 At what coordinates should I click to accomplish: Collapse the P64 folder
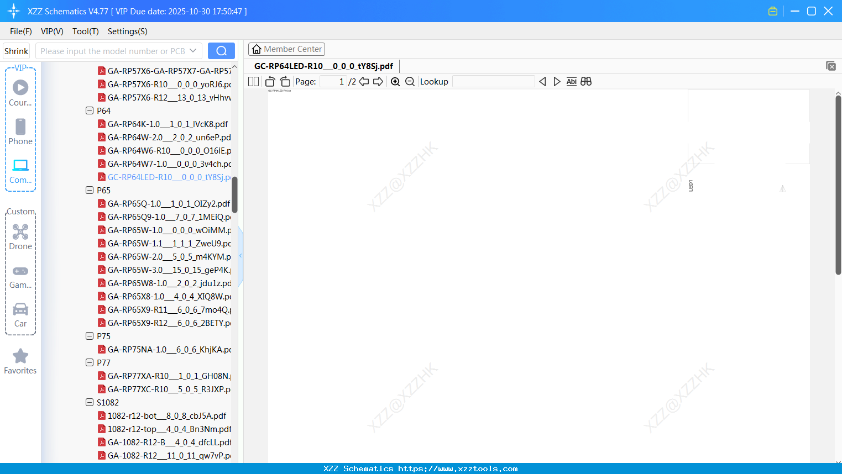90,110
